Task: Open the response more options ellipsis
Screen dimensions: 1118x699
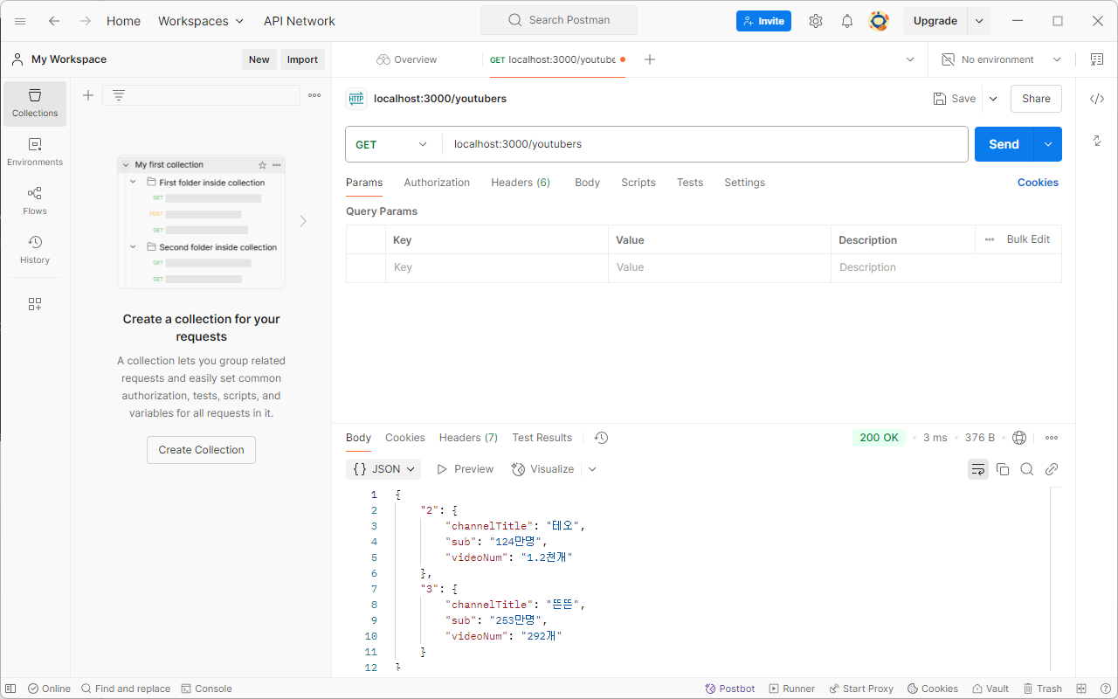Action: coord(1052,438)
